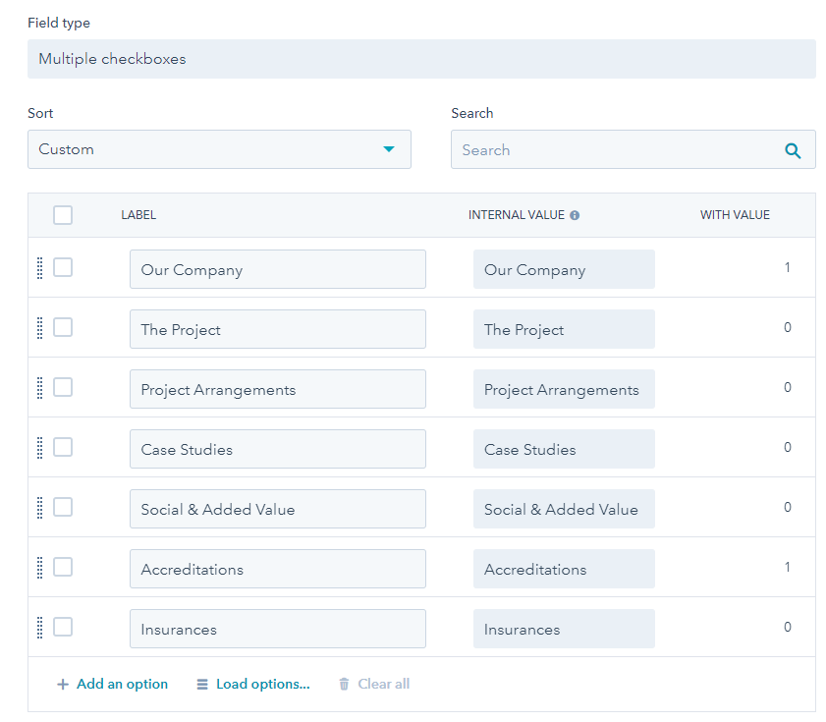Grab the drag handle for Case Studies row

[x=39, y=447]
